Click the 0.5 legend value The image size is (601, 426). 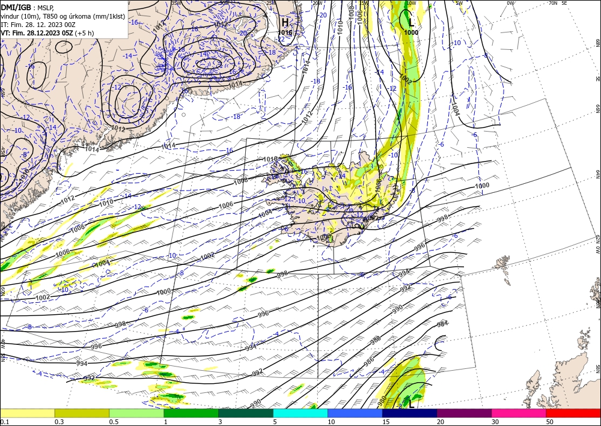point(114,422)
